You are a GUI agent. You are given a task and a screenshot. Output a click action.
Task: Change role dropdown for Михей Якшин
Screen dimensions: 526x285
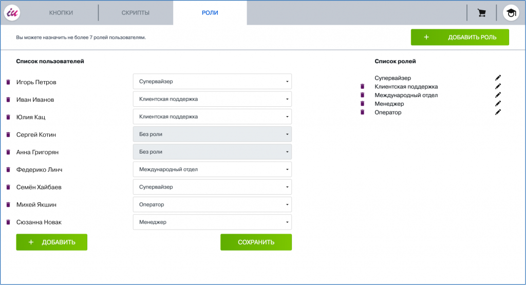point(212,204)
